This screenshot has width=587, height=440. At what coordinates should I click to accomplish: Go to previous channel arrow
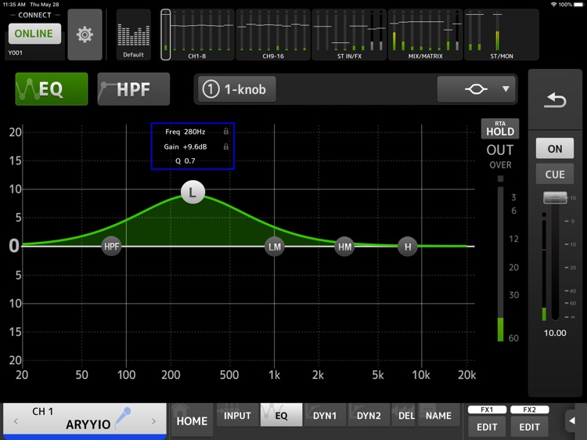click(16, 421)
